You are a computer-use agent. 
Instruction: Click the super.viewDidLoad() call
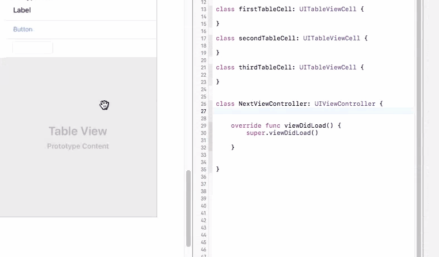pos(282,133)
